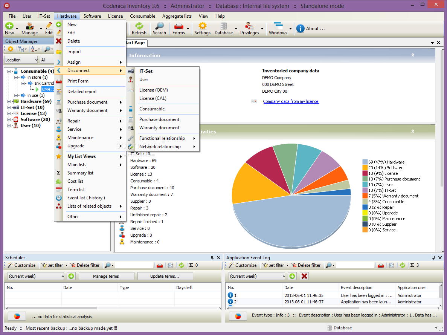Collapse the Consumable tree node
Screen dimensions: 447x335
[9, 71]
